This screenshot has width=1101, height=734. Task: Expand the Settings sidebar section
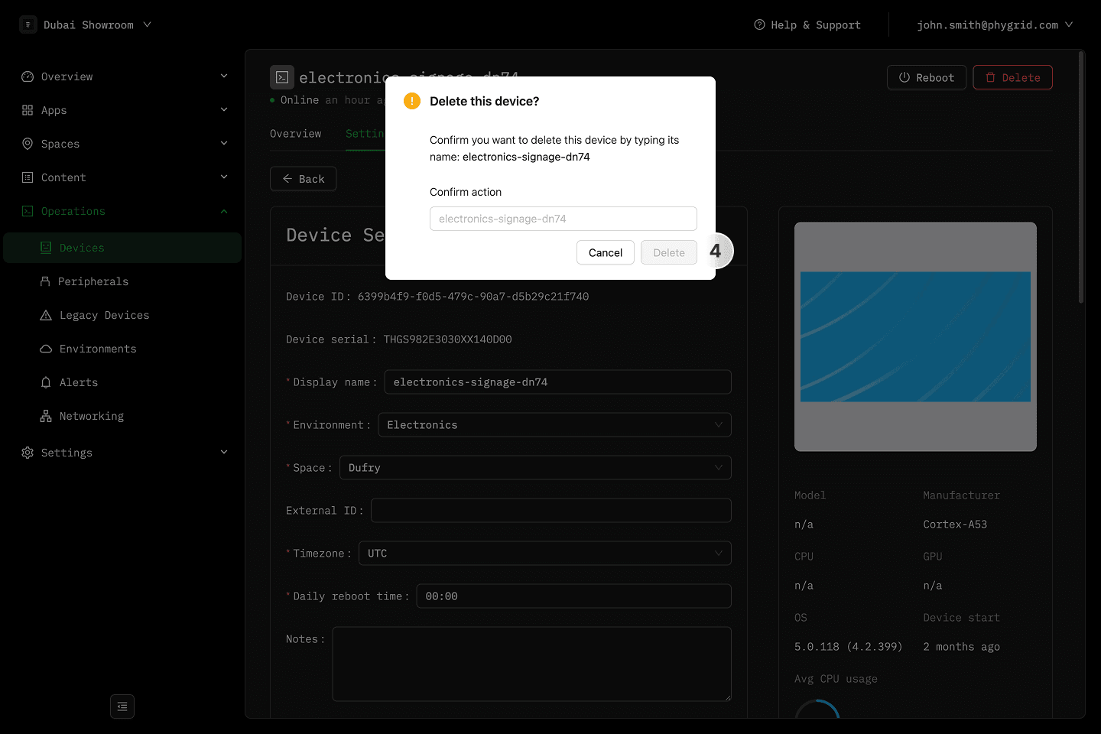(224, 453)
